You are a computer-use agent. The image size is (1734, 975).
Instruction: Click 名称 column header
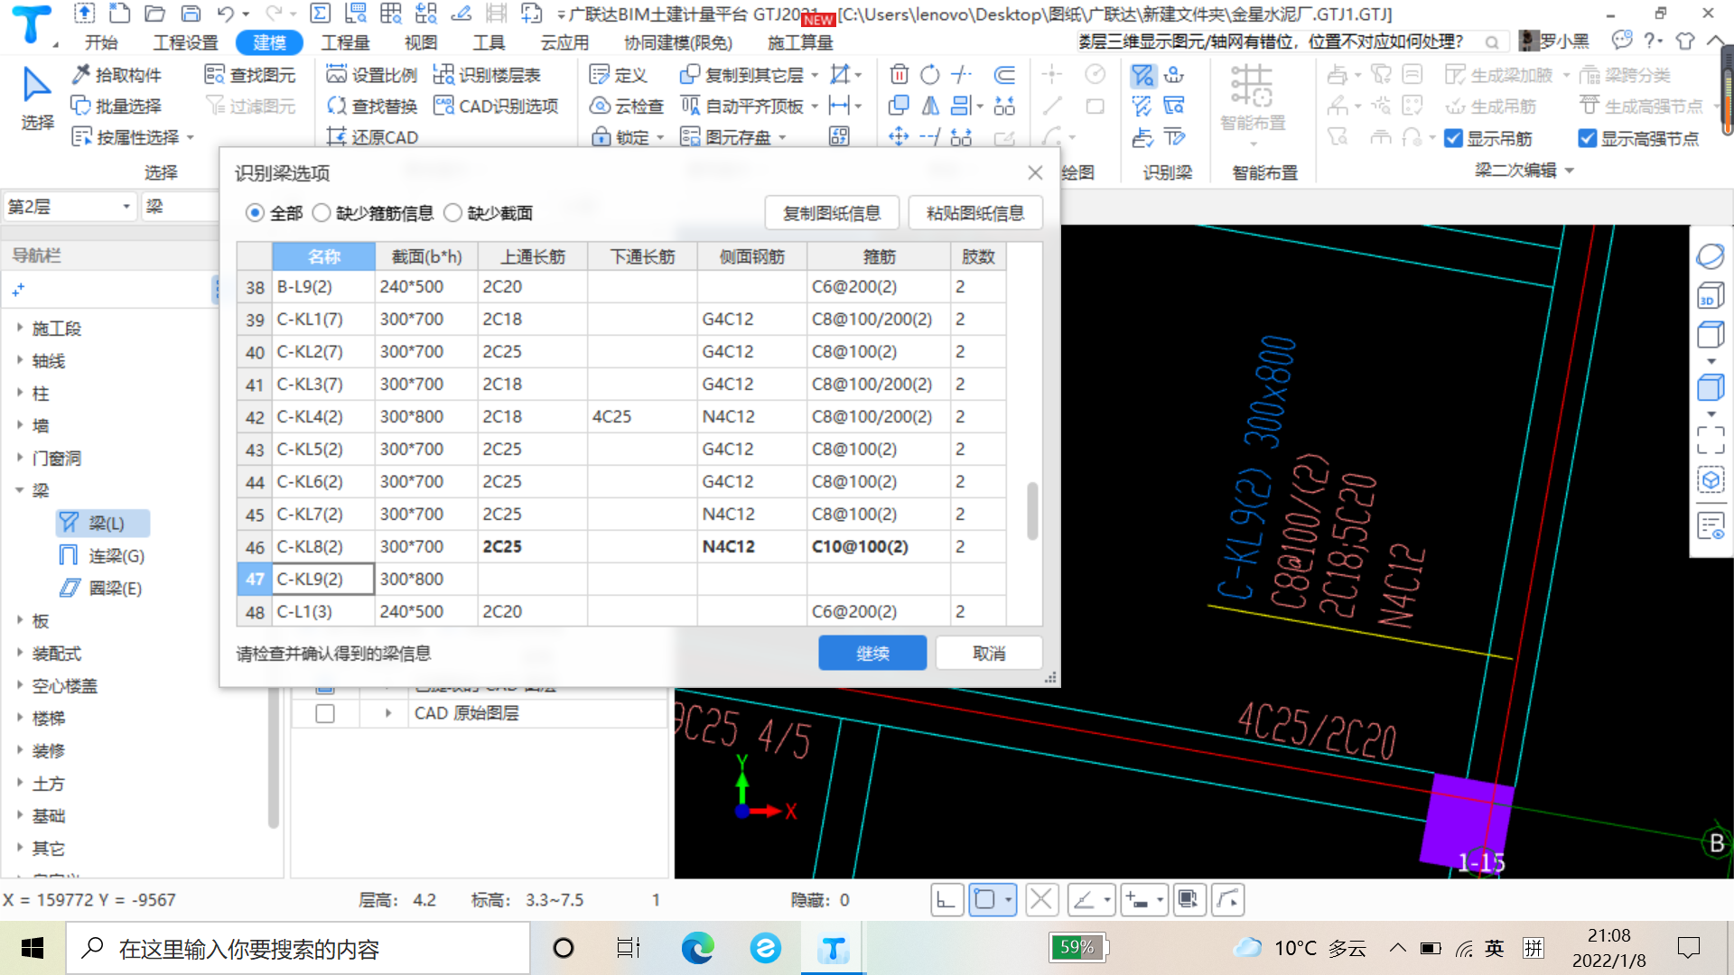tap(323, 256)
